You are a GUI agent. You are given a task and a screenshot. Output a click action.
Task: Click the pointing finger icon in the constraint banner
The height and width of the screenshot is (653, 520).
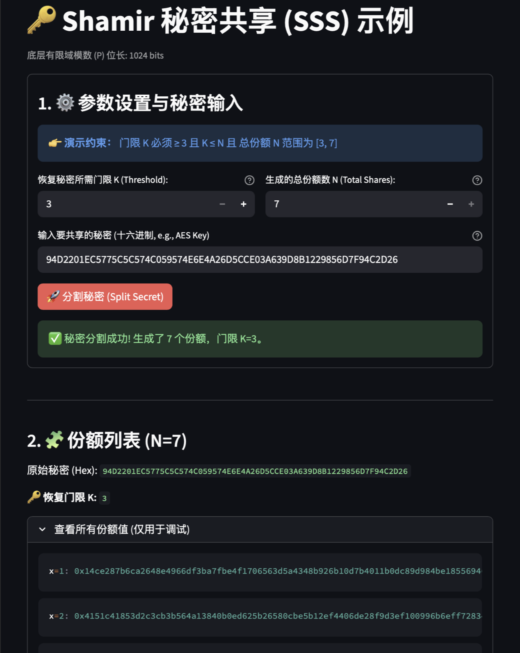tap(55, 143)
